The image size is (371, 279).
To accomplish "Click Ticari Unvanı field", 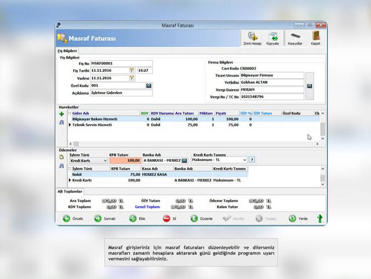I will coord(272,75).
